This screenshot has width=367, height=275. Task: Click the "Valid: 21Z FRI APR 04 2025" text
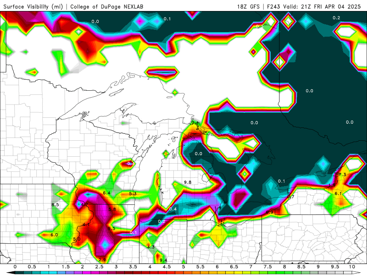coord(322,6)
